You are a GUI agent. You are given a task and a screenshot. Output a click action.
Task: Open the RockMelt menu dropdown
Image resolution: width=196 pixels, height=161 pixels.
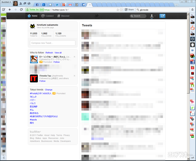pyautogui.click(x=6, y=2)
